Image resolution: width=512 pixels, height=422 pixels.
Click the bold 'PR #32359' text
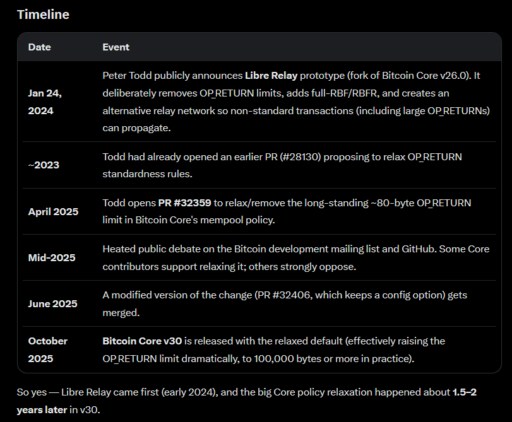(x=184, y=203)
